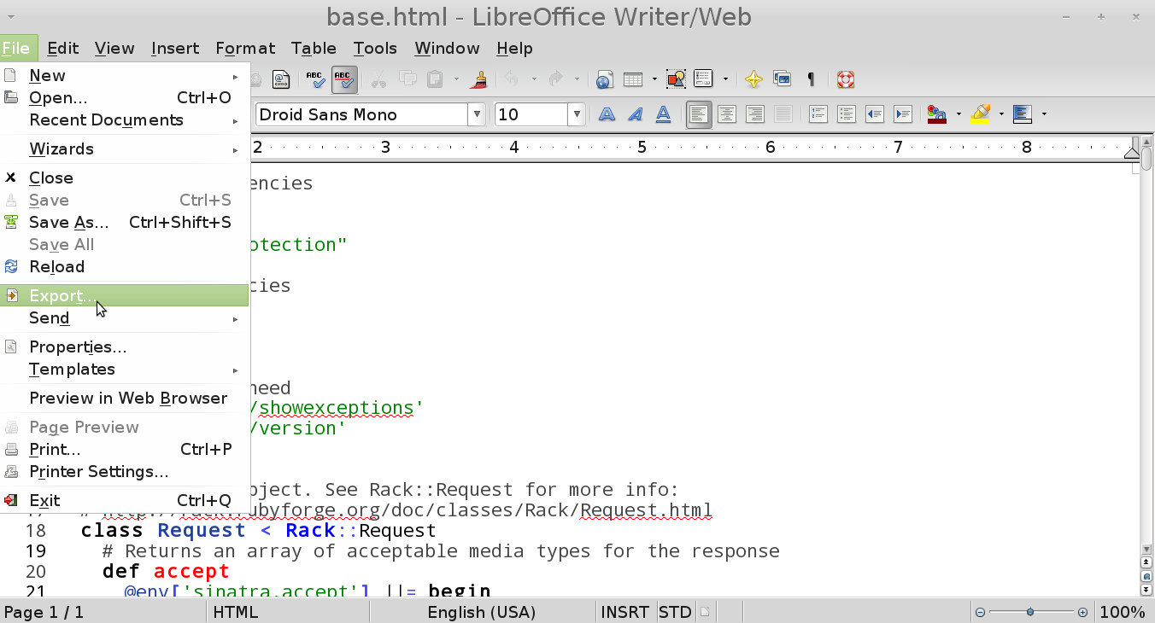Click the Copy icon in the toolbar
The width and height of the screenshot is (1155, 623).
tap(407, 80)
